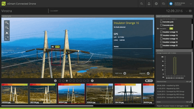Open search with the magnifier icon

pyautogui.click(x=142, y=4)
